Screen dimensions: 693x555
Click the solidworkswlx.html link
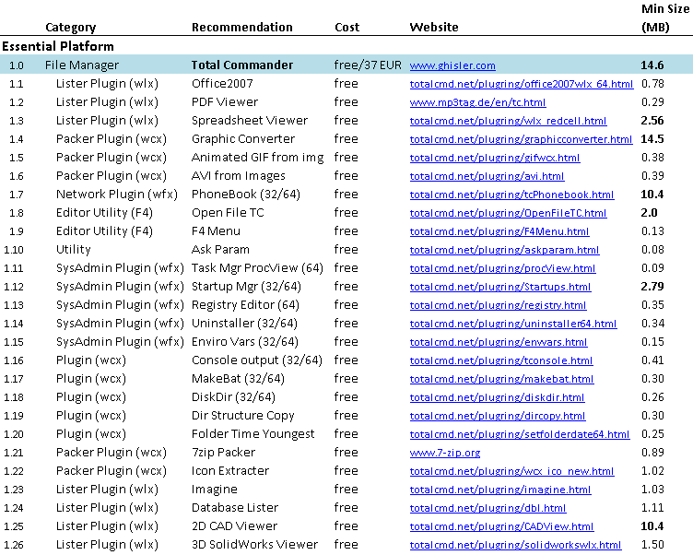point(516,545)
